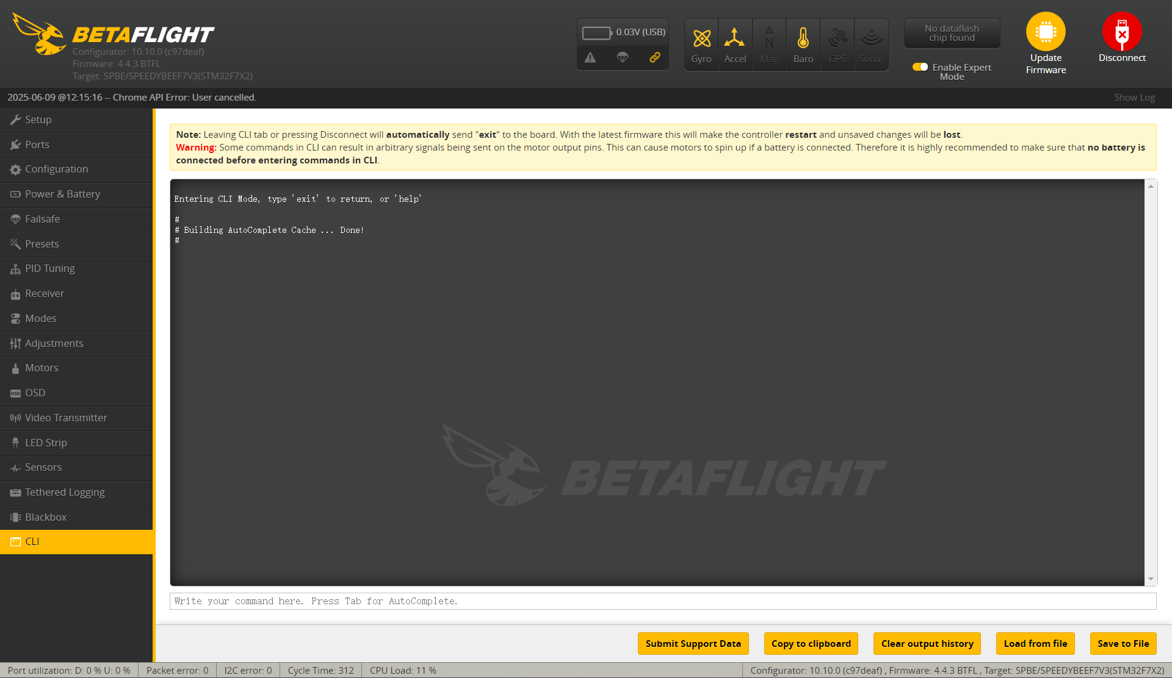Open the Blackbox tab
The height and width of the screenshot is (678, 1172).
point(76,518)
